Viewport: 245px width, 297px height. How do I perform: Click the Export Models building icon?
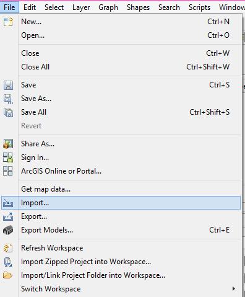(x=8, y=230)
